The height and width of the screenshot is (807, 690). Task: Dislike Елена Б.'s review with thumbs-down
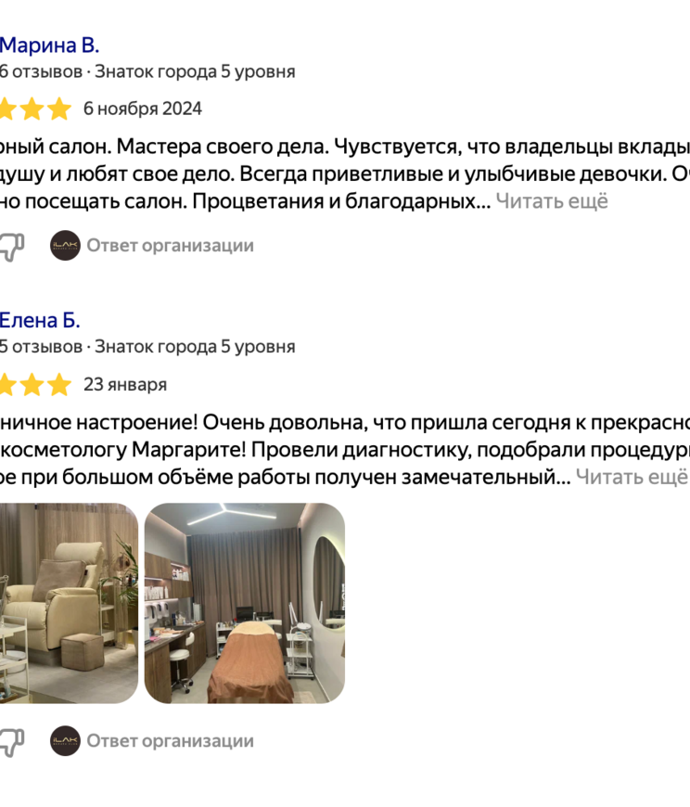click(x=12, y=742)
